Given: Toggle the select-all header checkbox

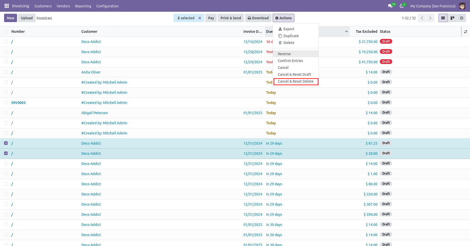Looking at the screenshot, I should tap(6, 32).
